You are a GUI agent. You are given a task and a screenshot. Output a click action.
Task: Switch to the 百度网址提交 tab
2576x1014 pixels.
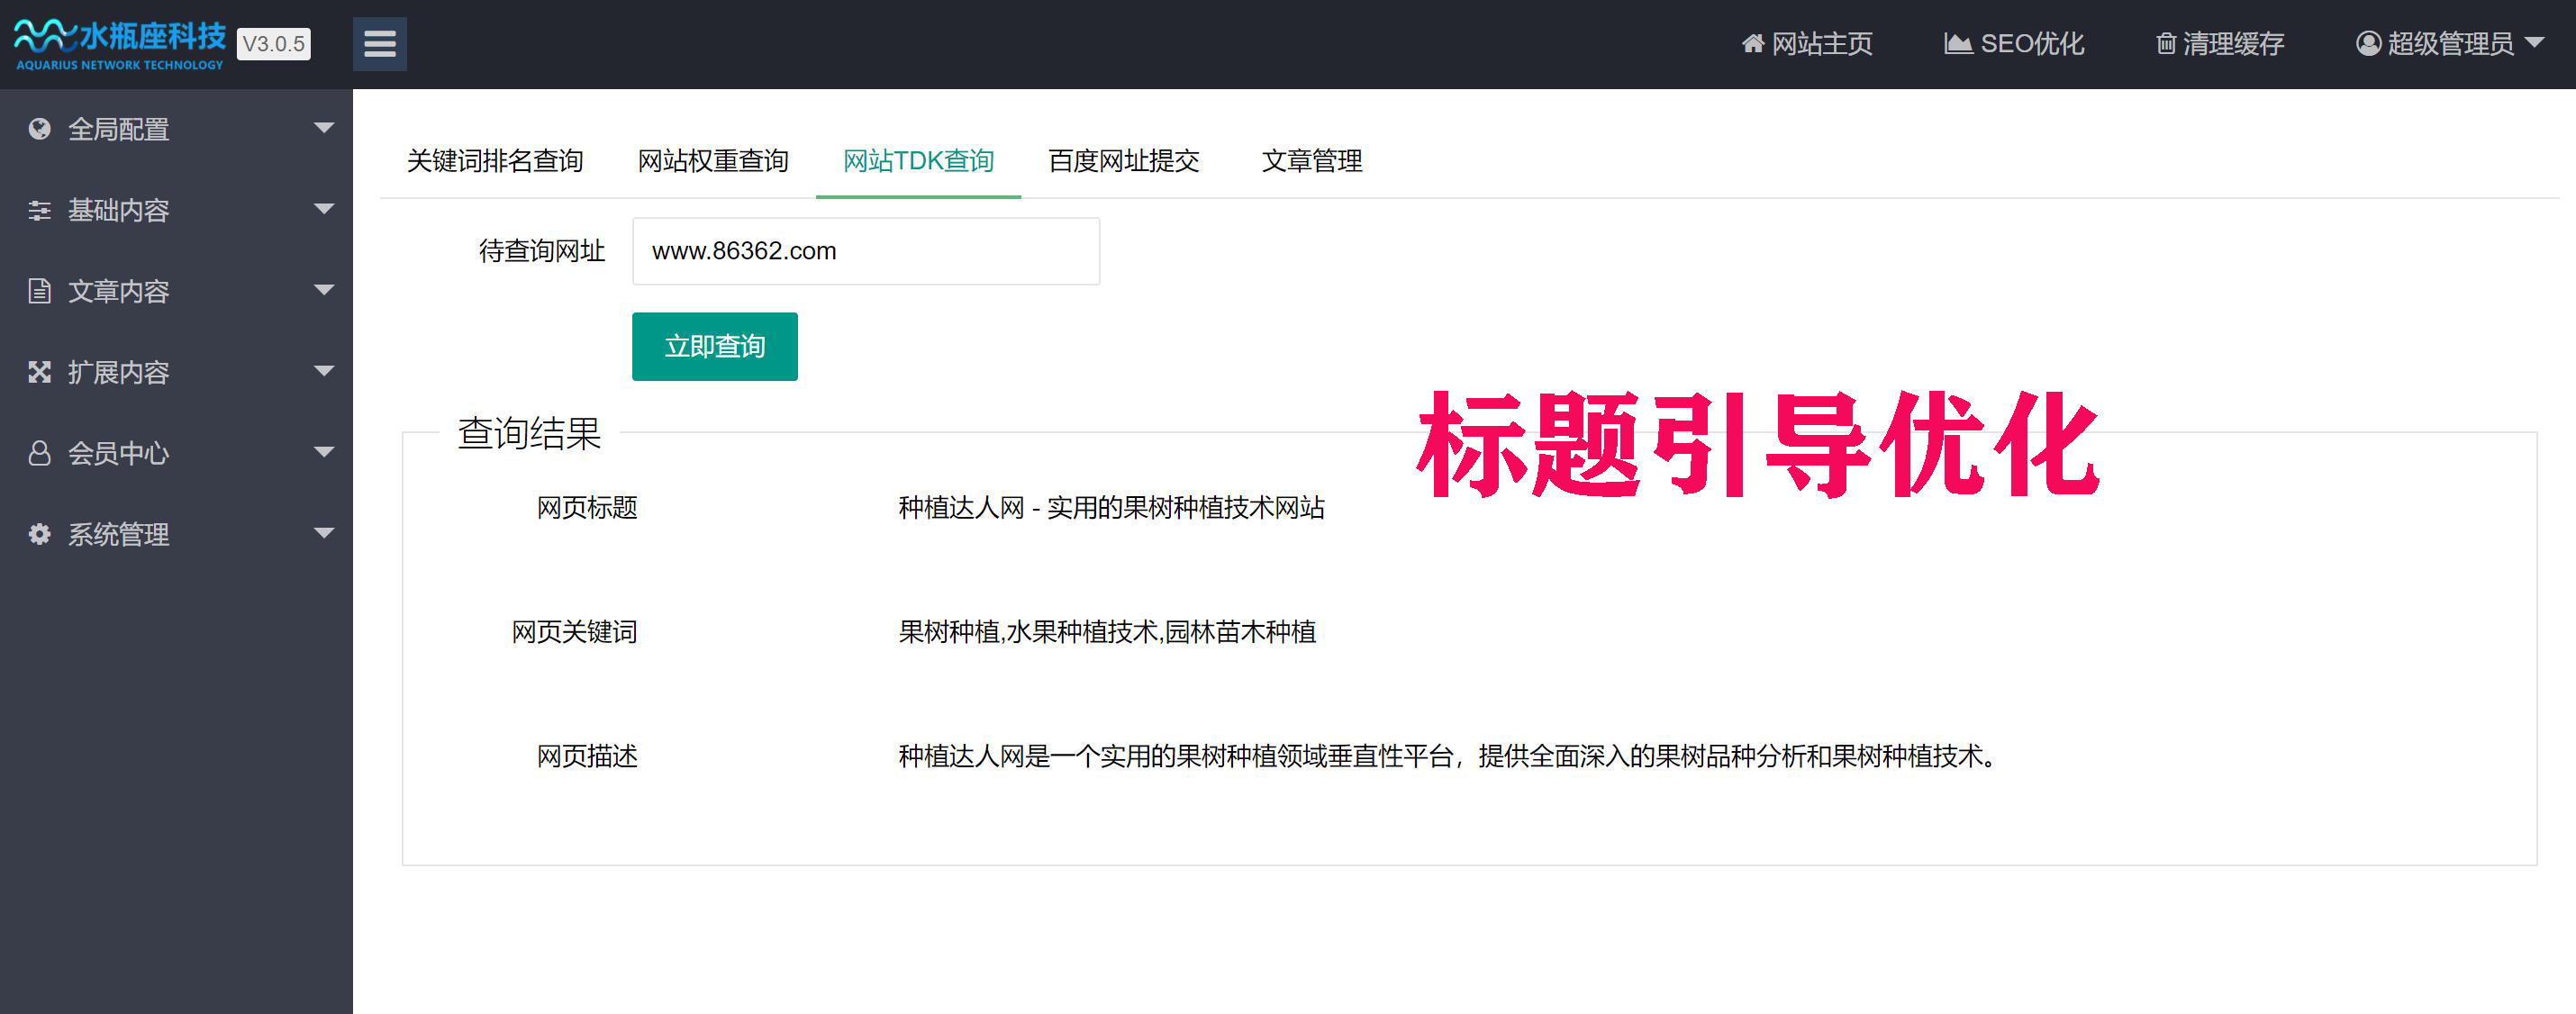(x=1123, y=161)
